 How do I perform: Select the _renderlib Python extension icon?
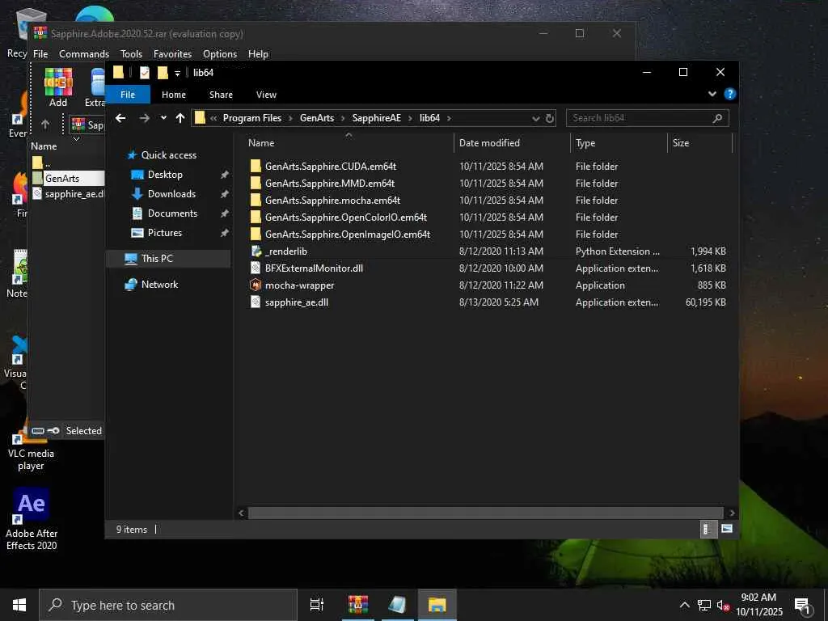(x=256, y=251)
